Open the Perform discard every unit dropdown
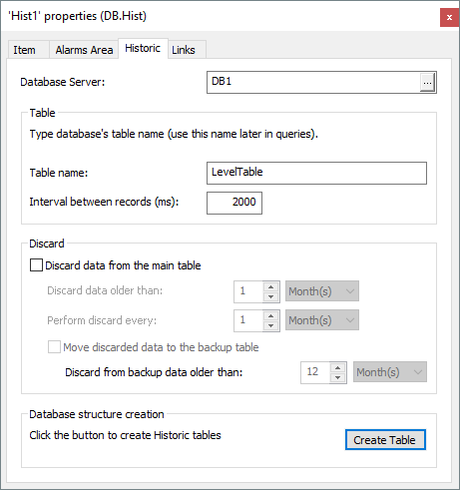Screen dimensions: 460x490 [322, 320]
